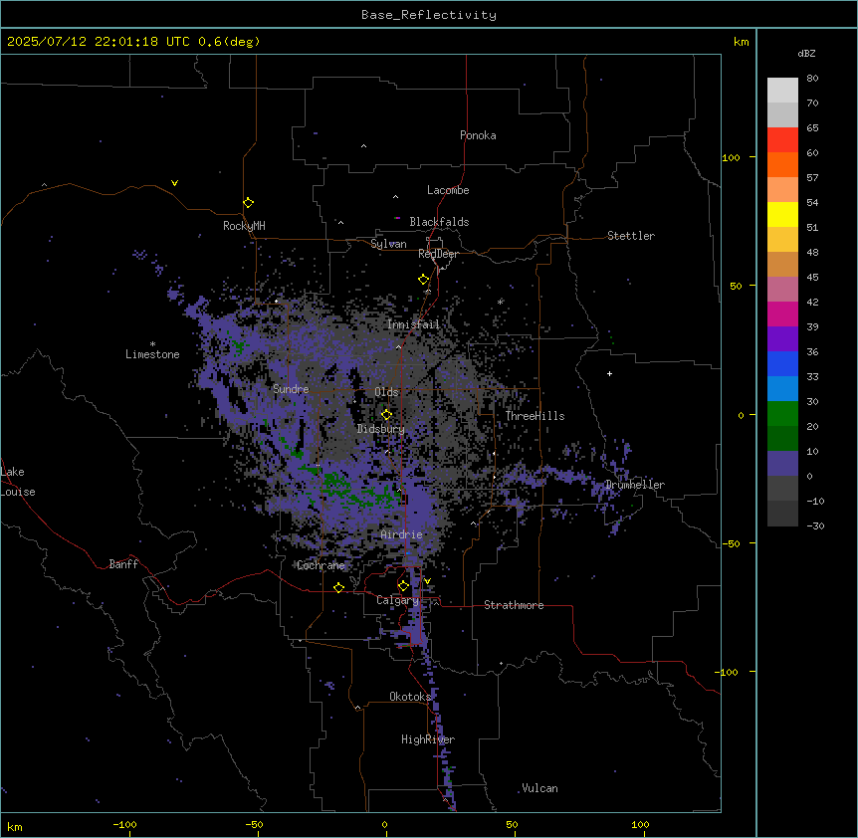This screenshot has height=838, width=858.
Task: Click the orange 57–60 dBZ legend swatch
Action: pos(782,164)
